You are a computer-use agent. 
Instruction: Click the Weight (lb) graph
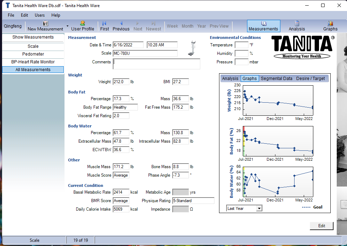point(278,100)
